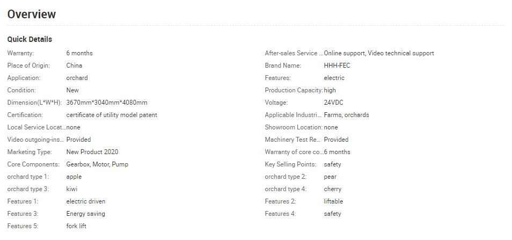Click the "Place of Origin" label

pos(28,66)
